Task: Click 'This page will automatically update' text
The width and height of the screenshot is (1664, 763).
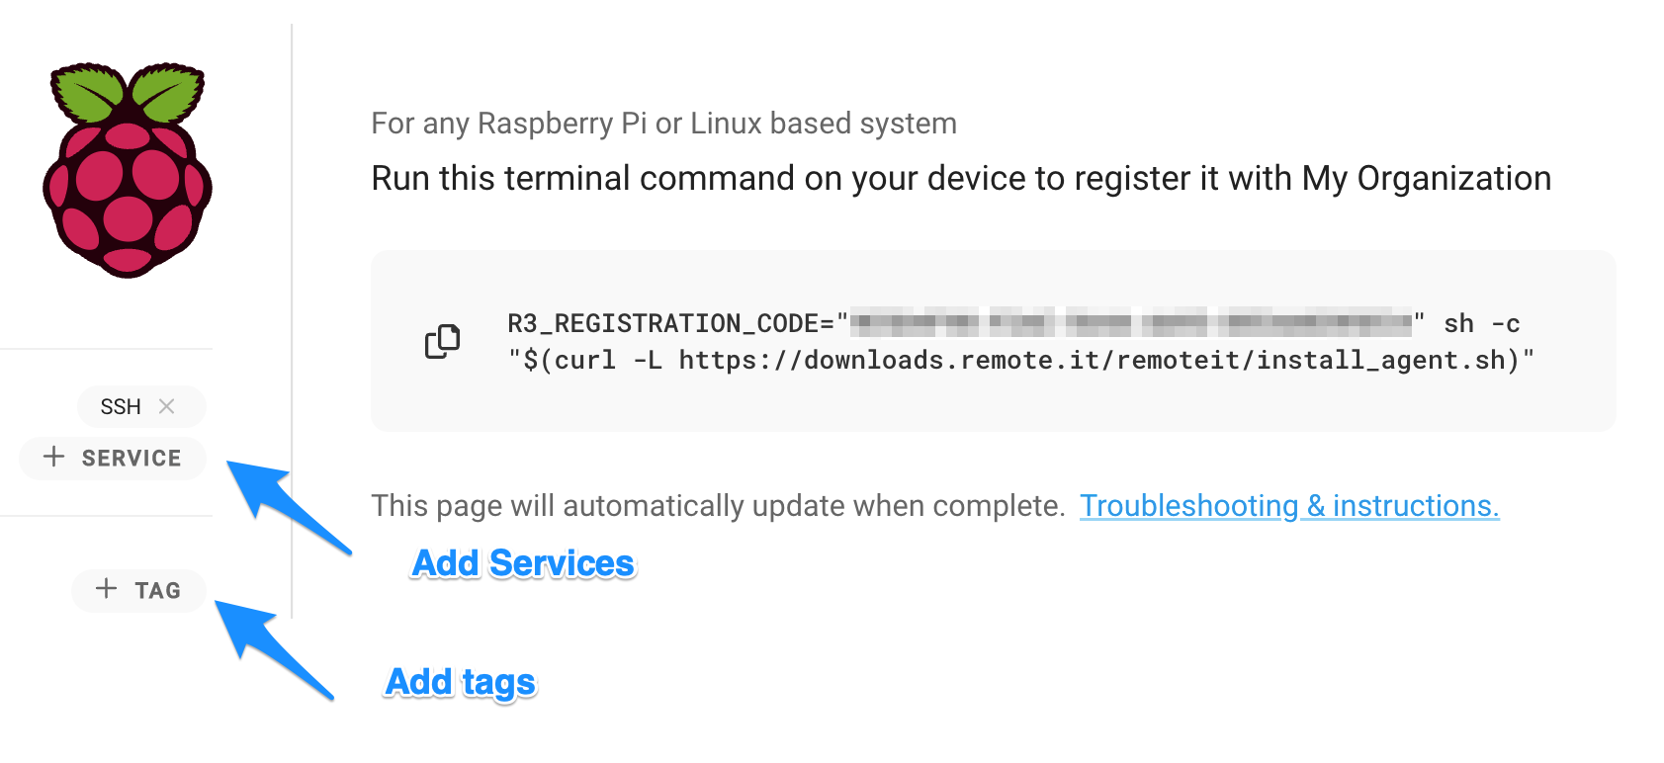Action: coord(718,506)
